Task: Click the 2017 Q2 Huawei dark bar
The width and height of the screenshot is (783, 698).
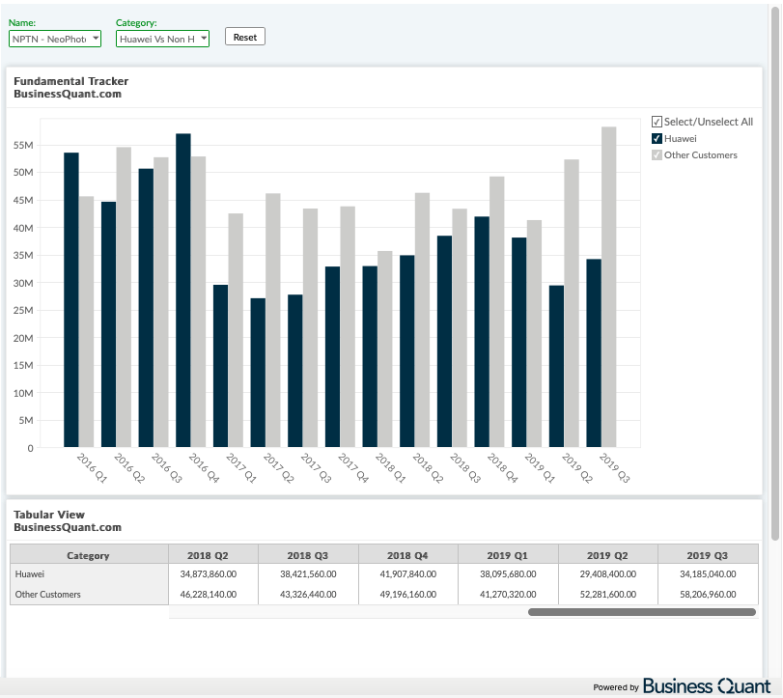Action: [258, 373]
